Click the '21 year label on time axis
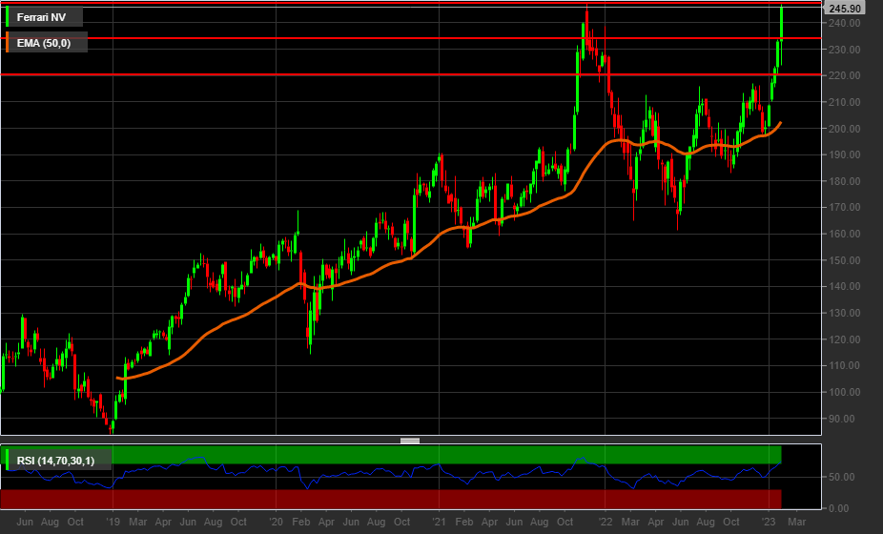Viewport: 883px width, 534px height. click(x=439, y=522)
